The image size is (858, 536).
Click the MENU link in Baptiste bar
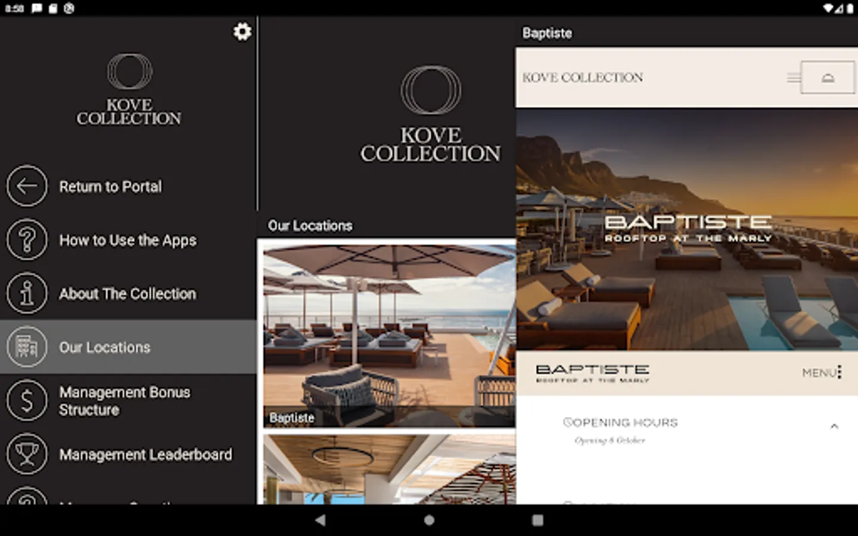pos(819,373)
